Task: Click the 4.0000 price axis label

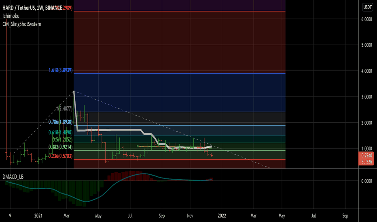Action: tap(366, 71)
